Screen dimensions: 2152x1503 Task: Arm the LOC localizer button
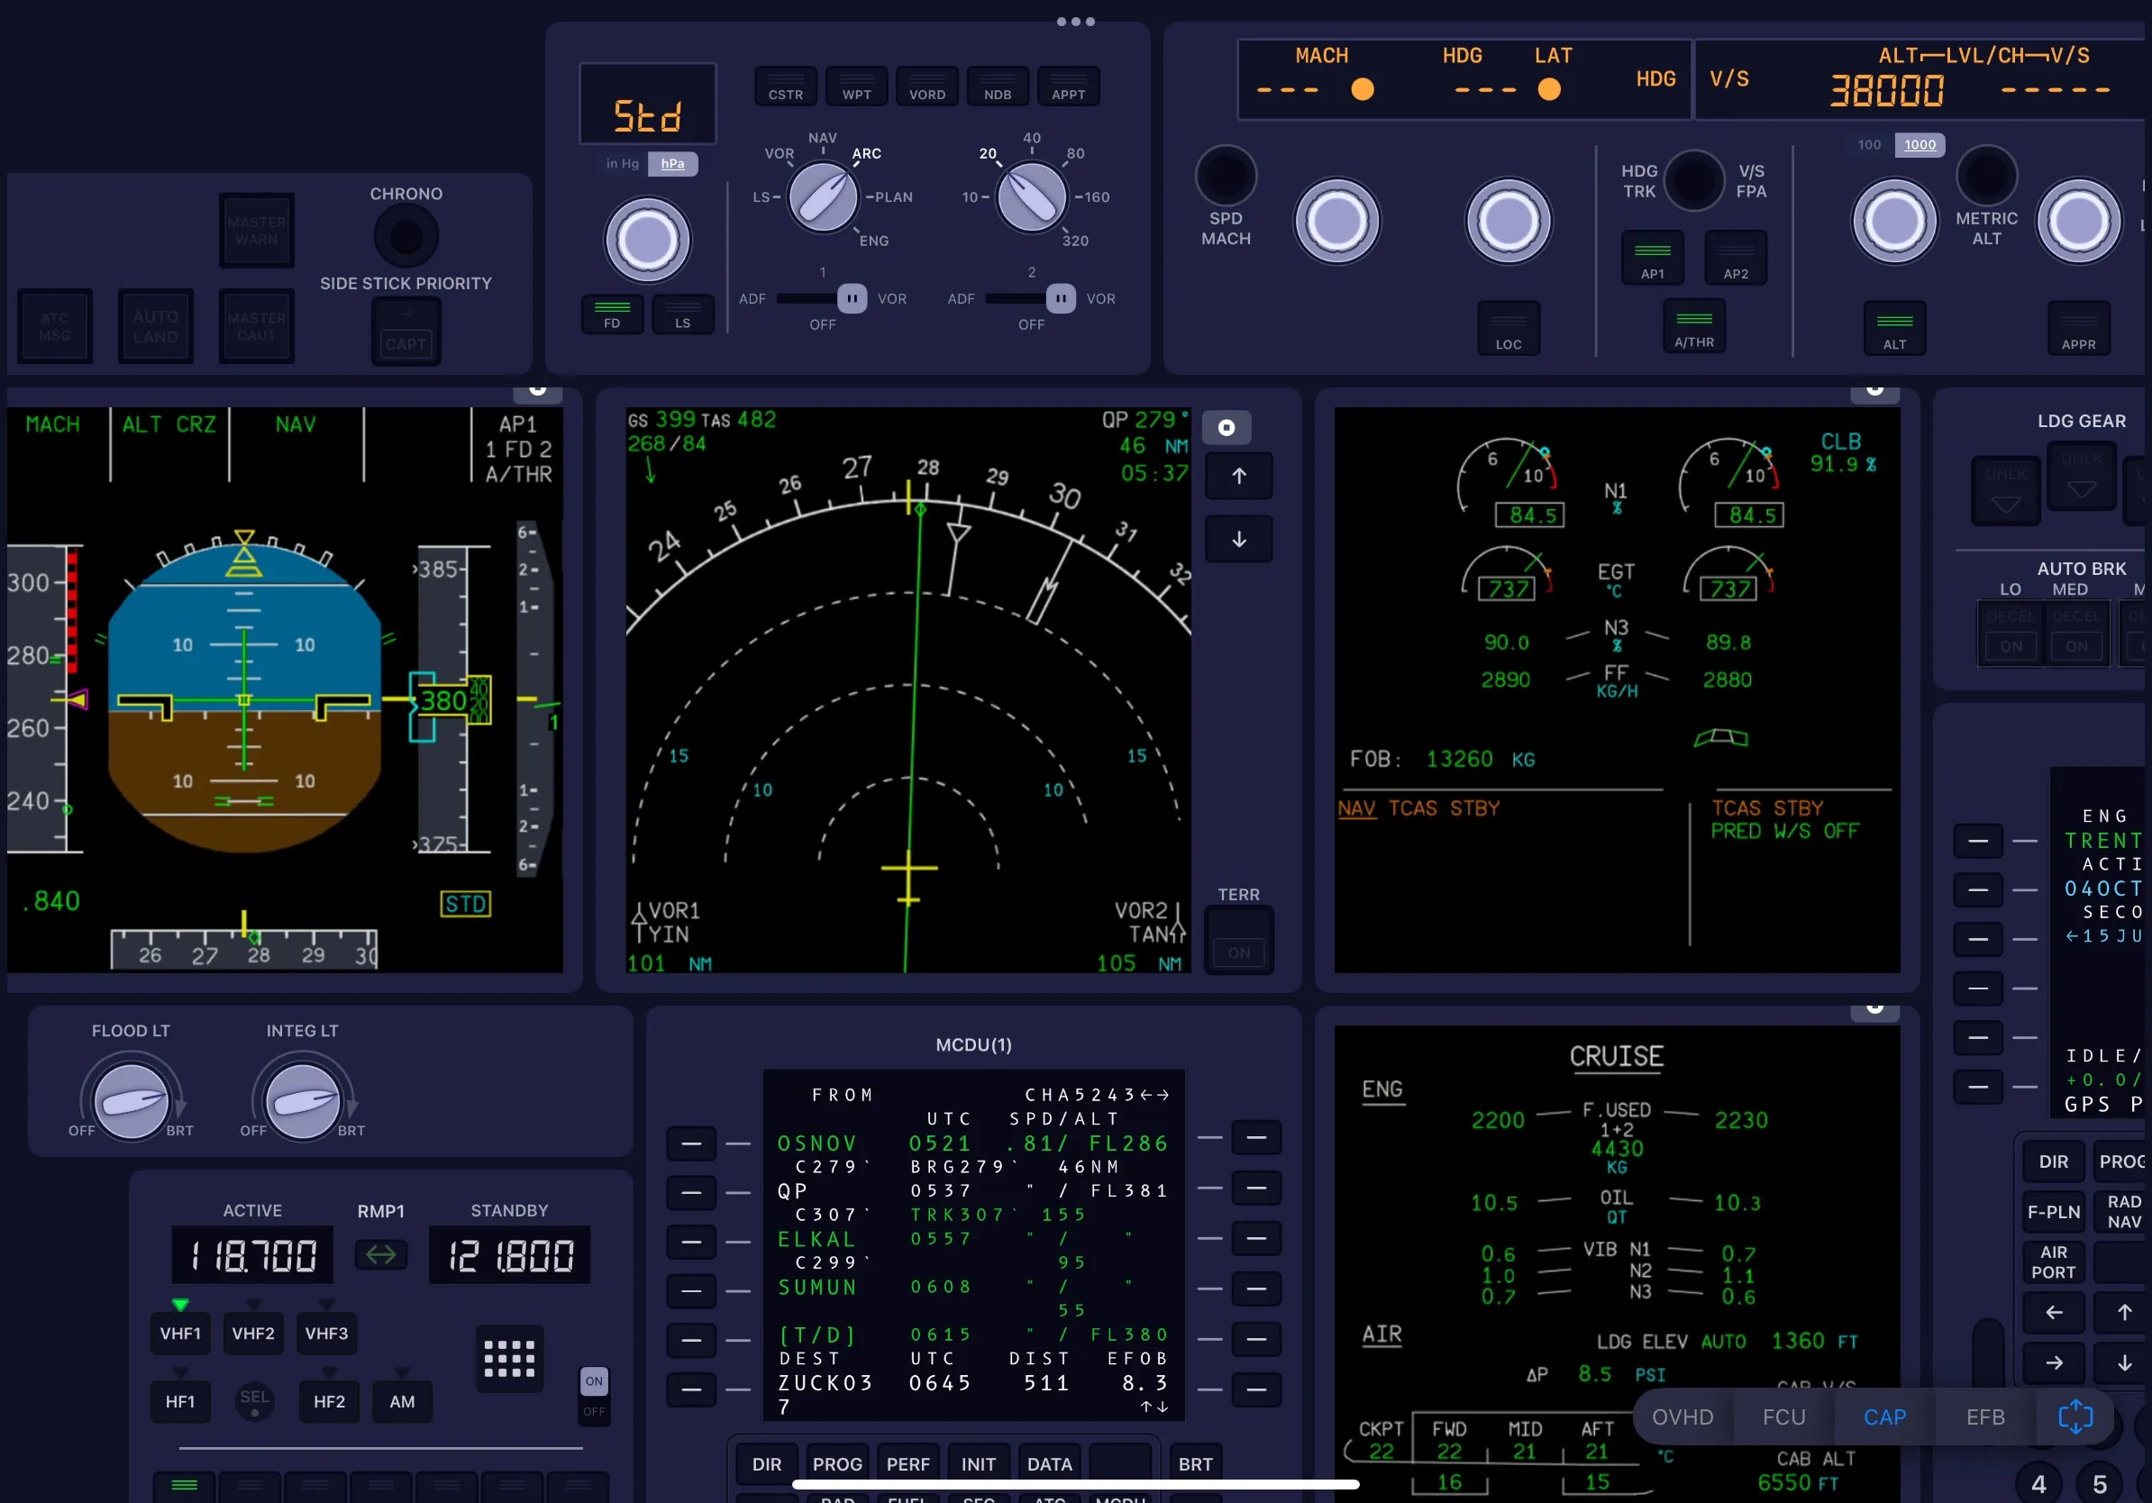1508,328
